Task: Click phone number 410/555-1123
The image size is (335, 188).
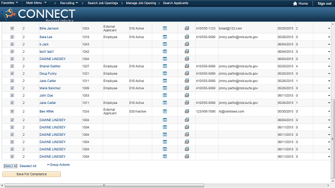Action: point(206,28)
